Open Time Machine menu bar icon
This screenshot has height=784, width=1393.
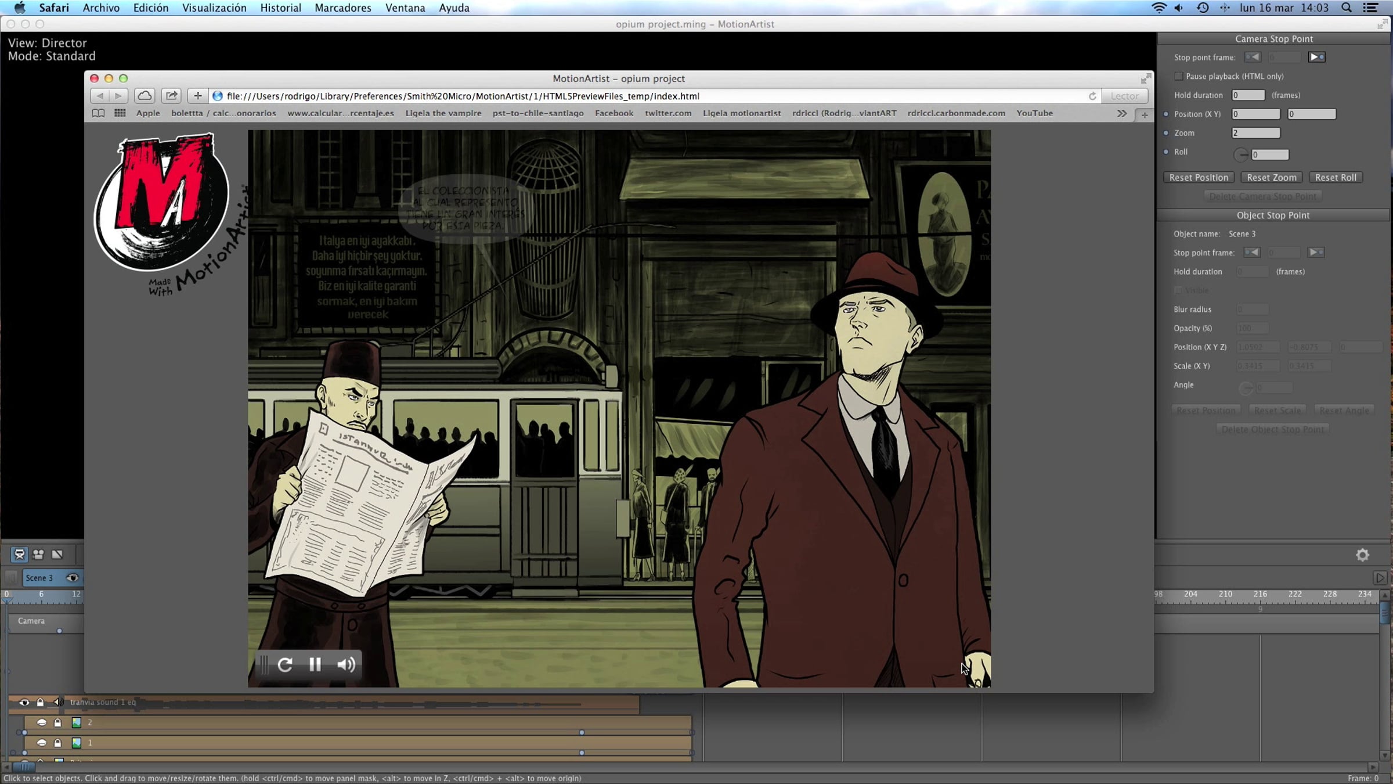[x=1203, y=8]
